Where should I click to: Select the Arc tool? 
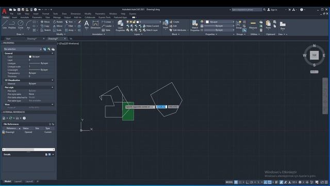(x=28, y=24)
